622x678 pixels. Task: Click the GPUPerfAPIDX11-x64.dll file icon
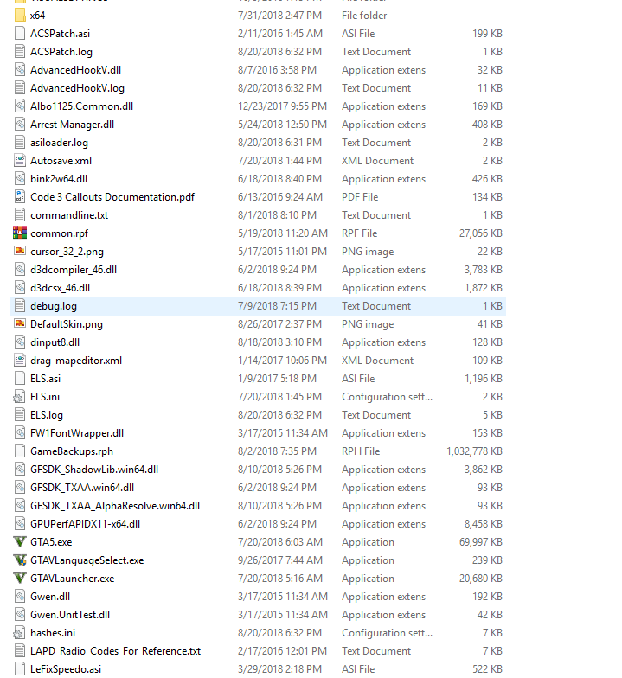20,524
